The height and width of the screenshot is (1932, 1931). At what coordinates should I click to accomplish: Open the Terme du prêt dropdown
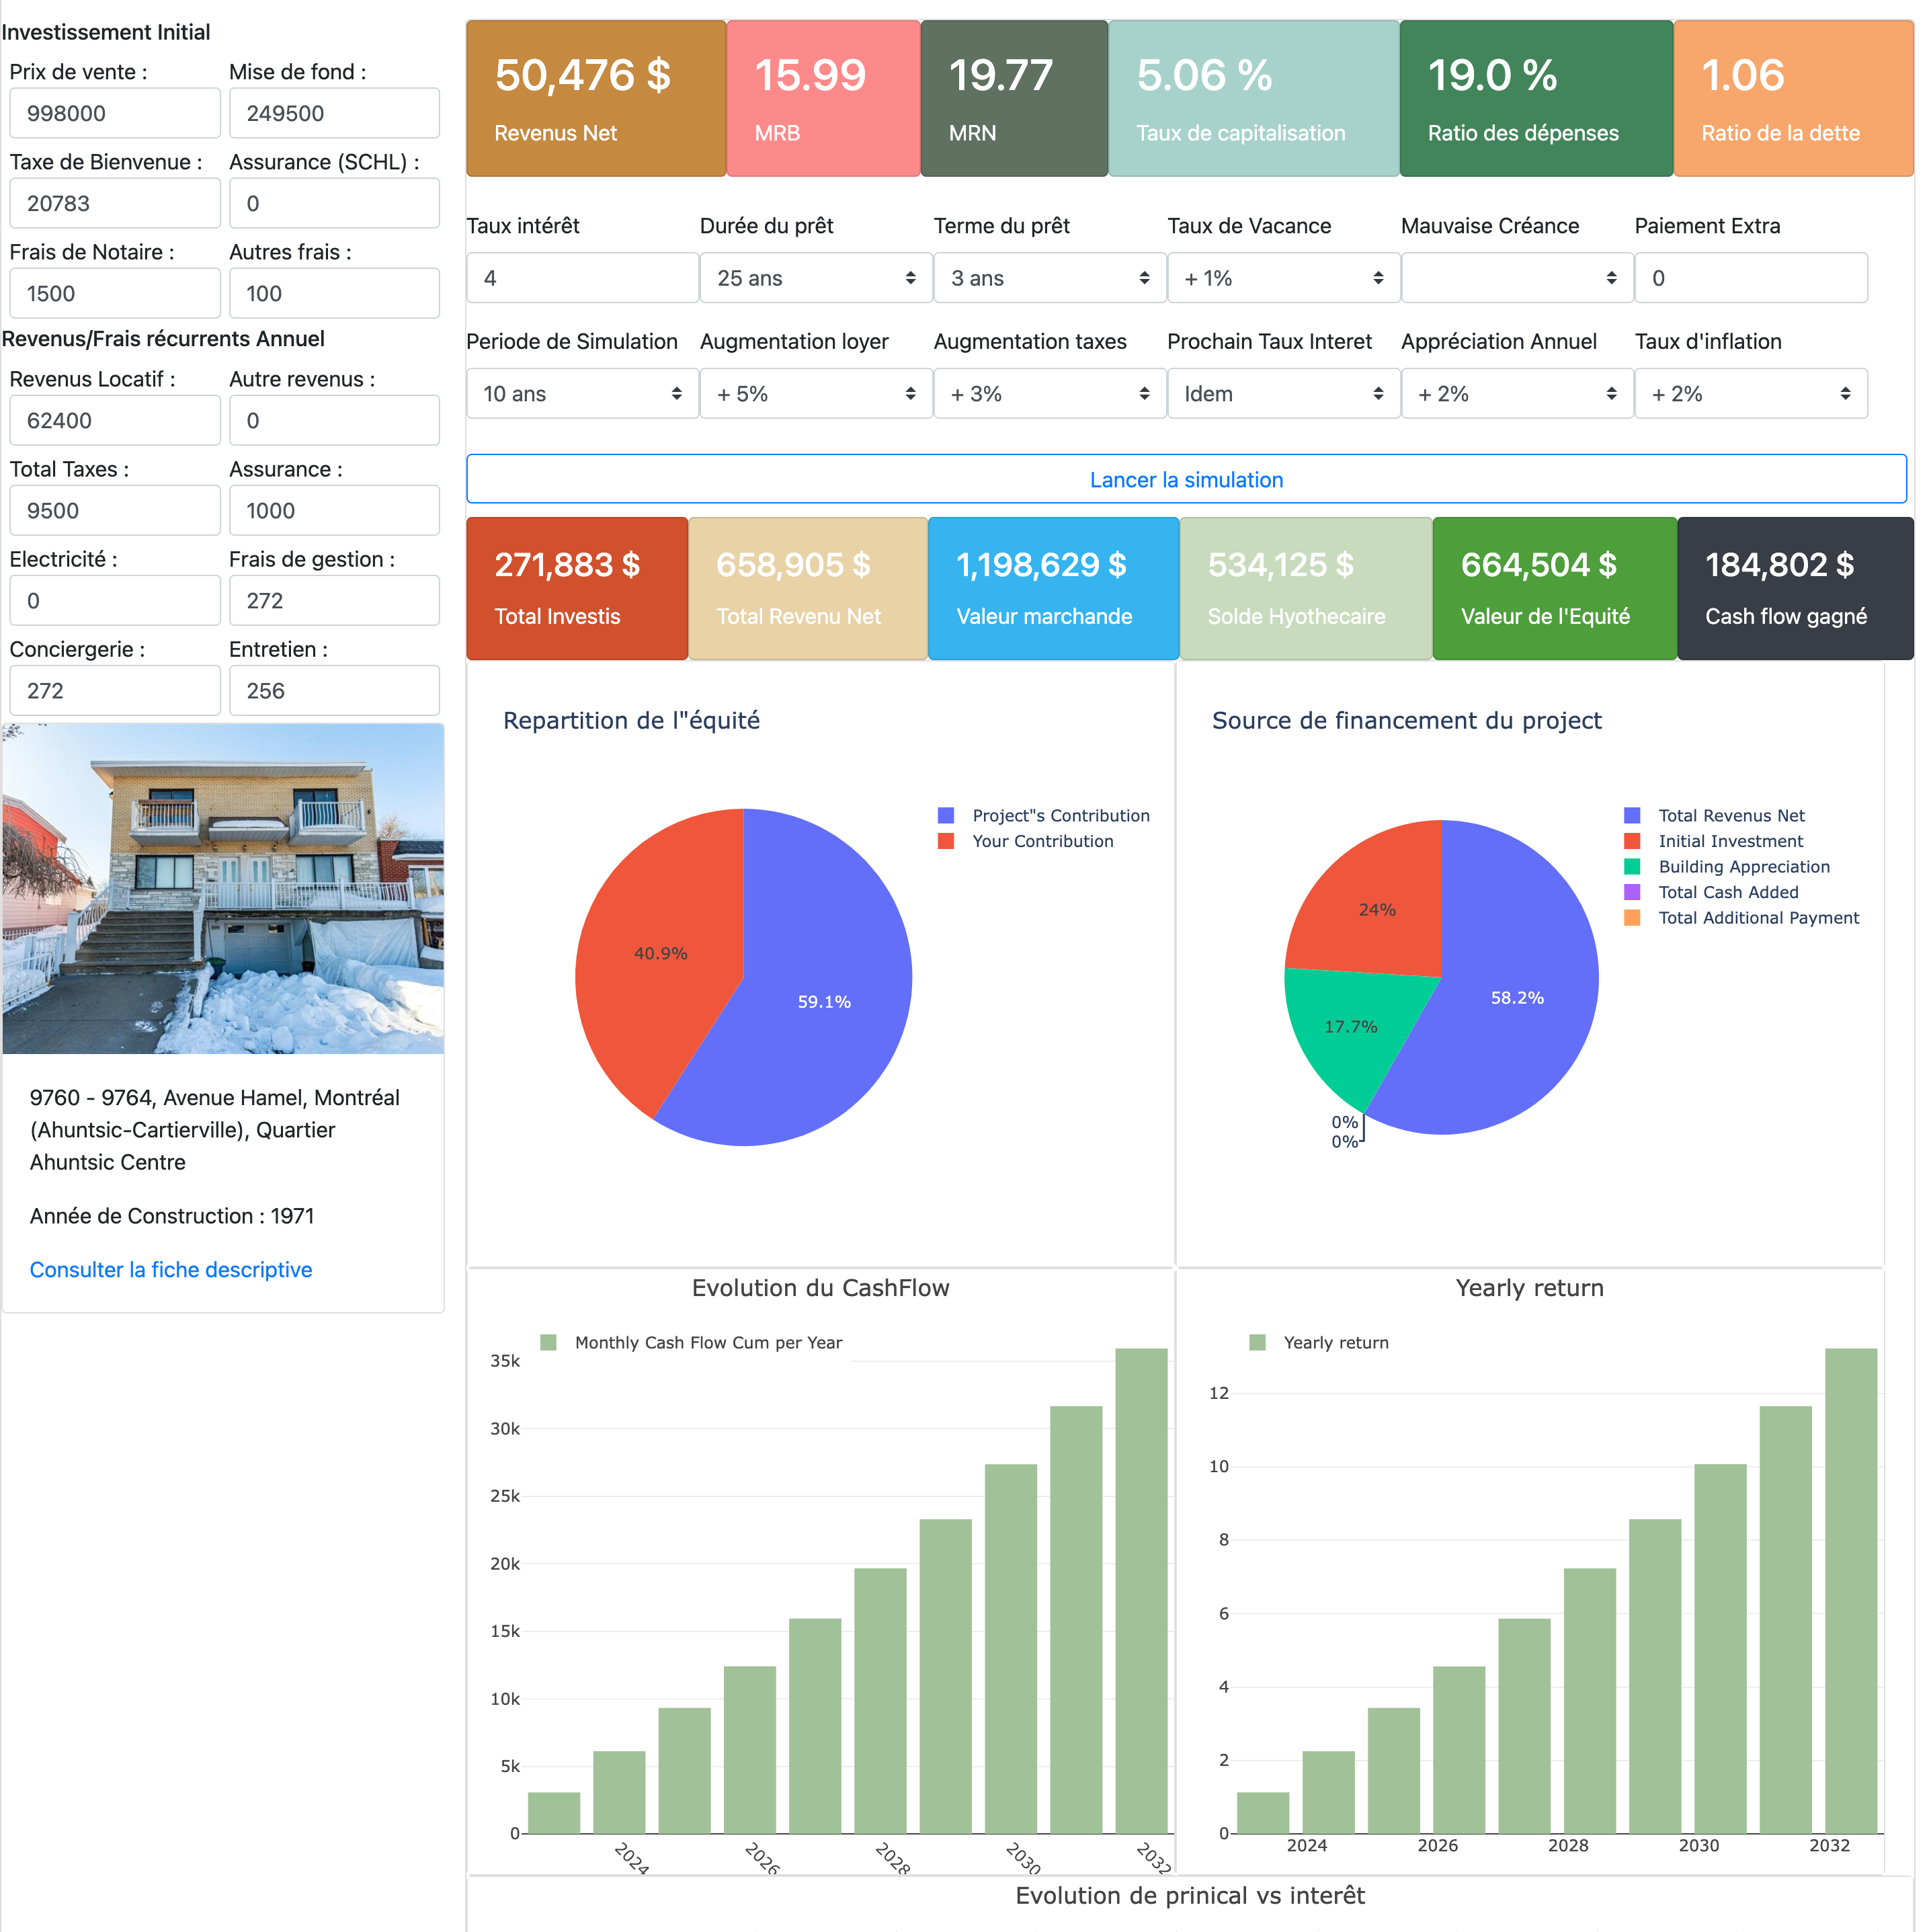pyautogui.click(x=1050, y=278)
